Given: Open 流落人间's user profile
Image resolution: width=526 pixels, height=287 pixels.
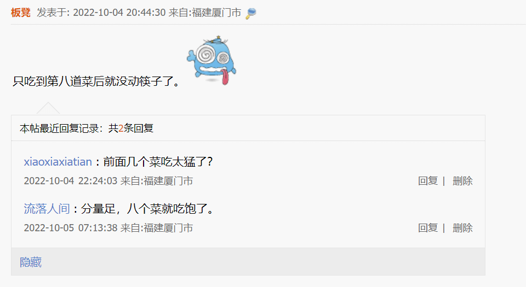Looking at the screenshot, I should [x=47, y=209].
